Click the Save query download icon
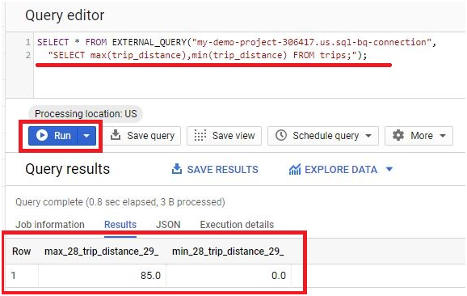The height and width of the screenshot is (296, 467). (x=116, y=135)
